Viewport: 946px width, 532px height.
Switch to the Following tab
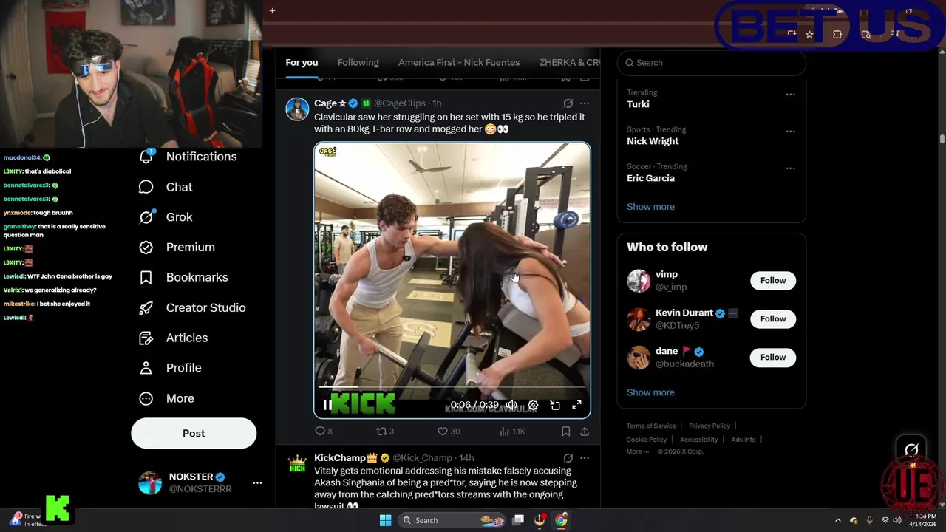click(358, 63)
